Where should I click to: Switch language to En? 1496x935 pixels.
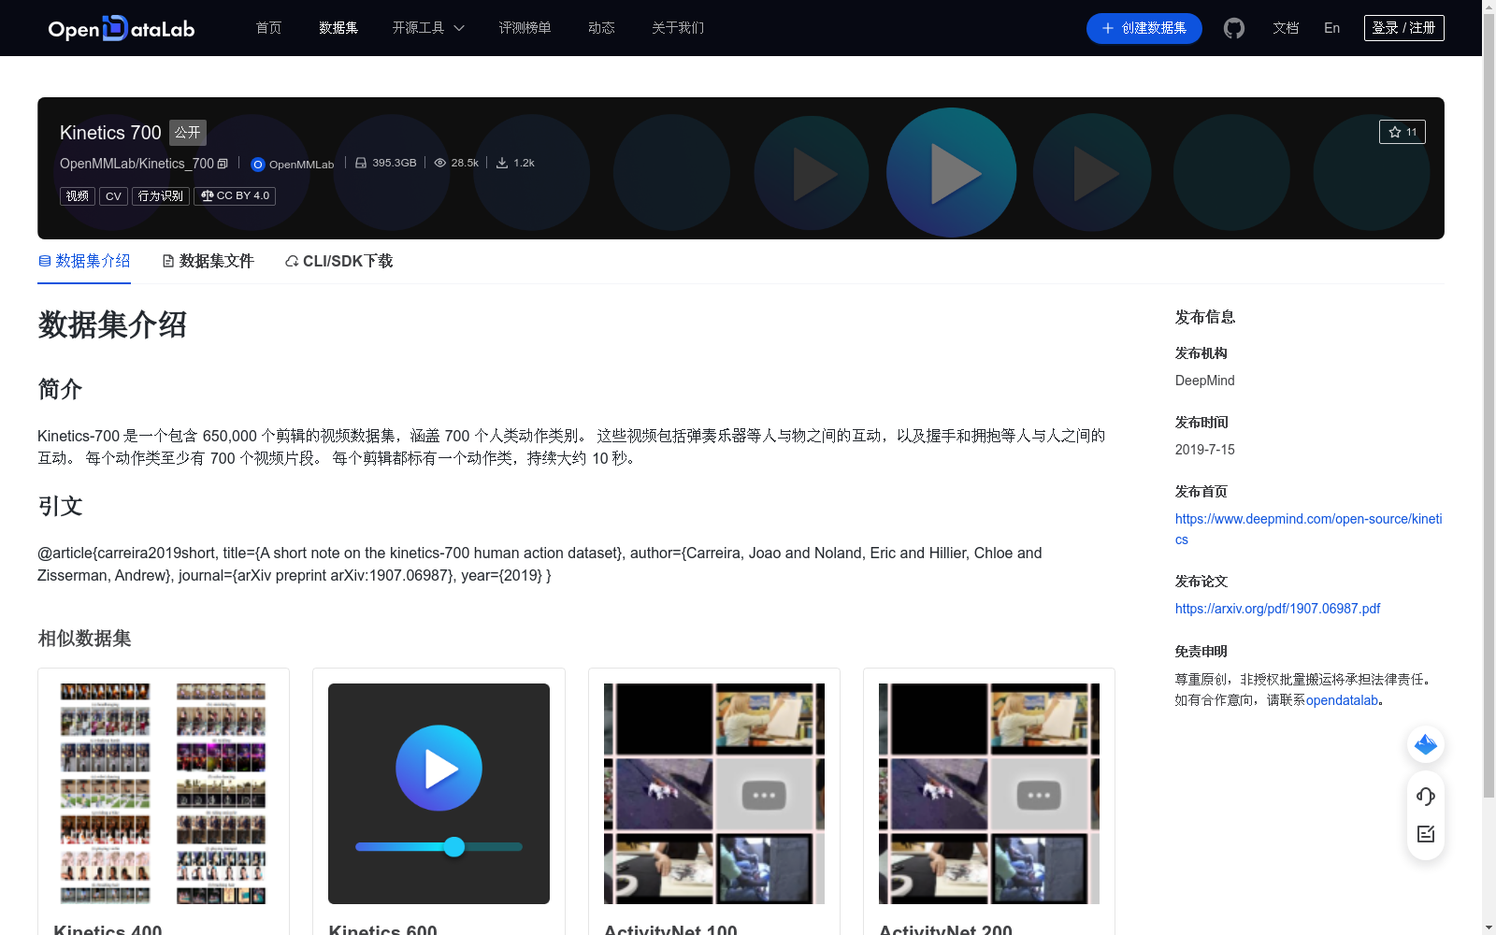point(1331,28)
